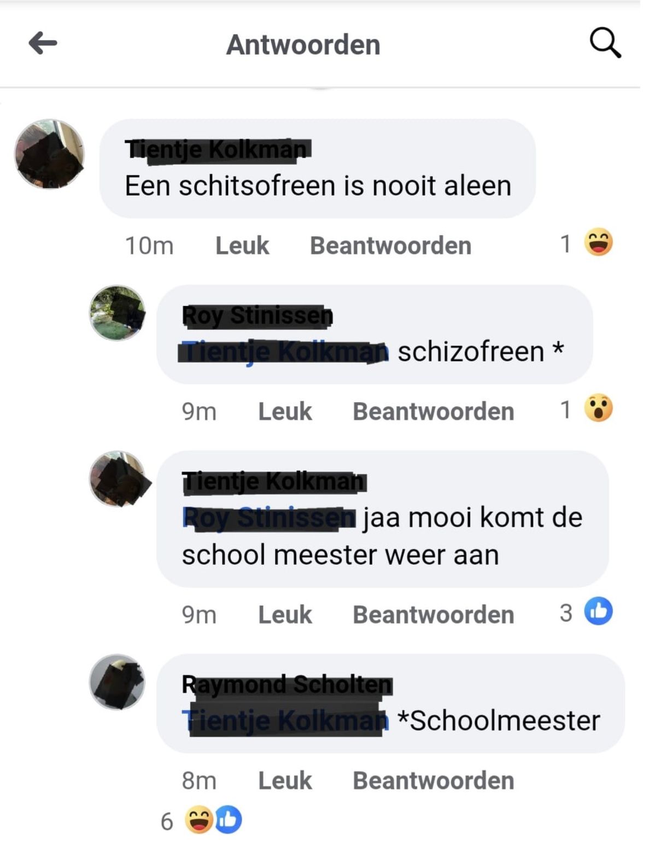The image size is (656, 860).
Task: Click blue thumbs-up reaction with count 3
Action: click(599, 611)
